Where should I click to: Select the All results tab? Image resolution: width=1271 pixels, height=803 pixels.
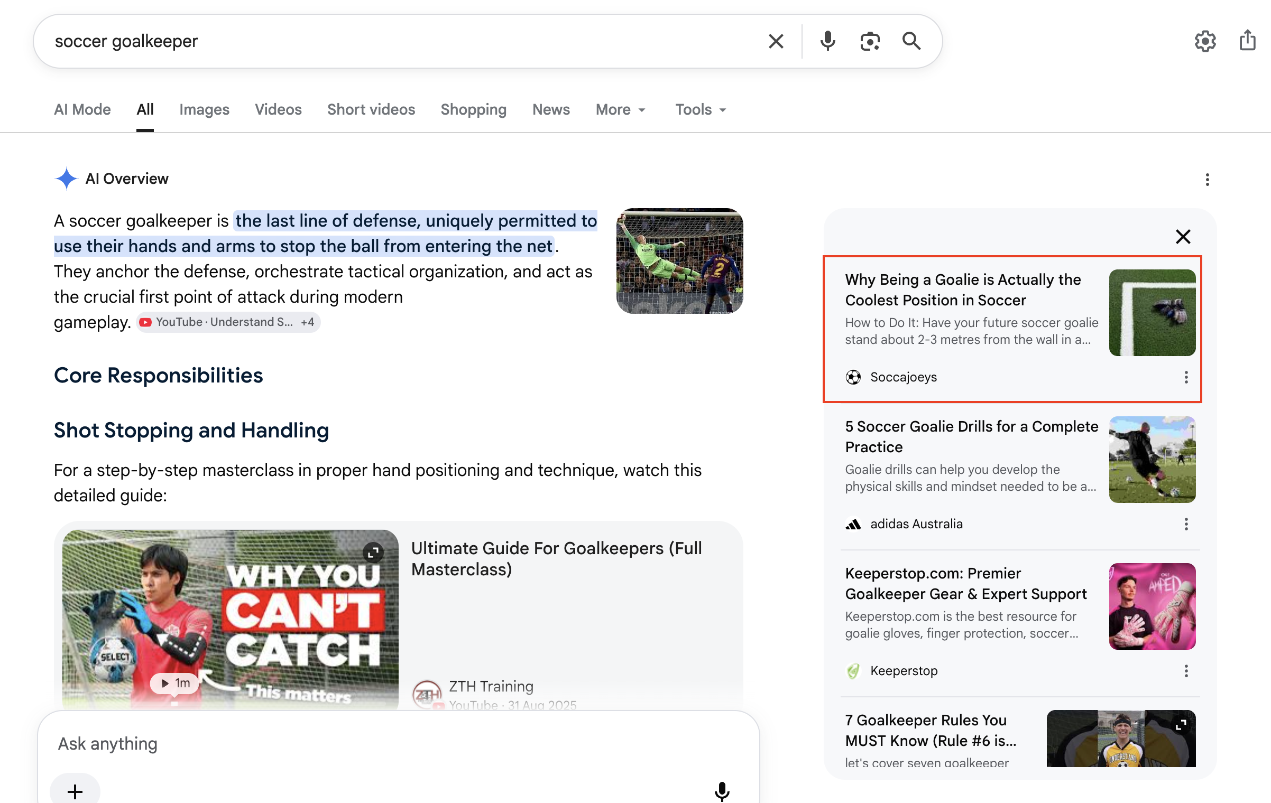point(145,109)
